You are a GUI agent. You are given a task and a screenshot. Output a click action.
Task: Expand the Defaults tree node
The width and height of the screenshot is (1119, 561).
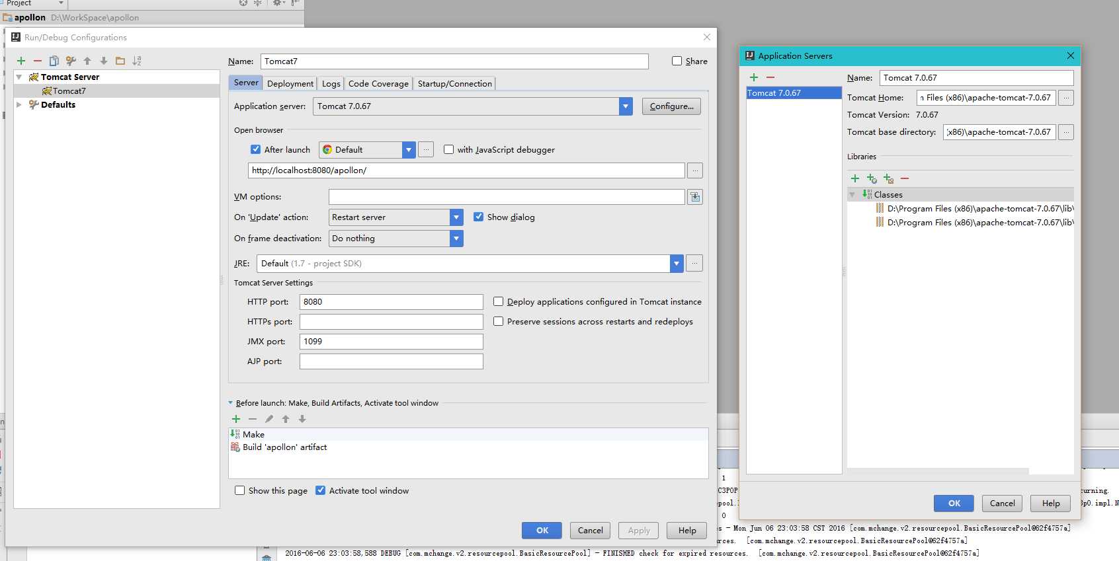point(19,104)
